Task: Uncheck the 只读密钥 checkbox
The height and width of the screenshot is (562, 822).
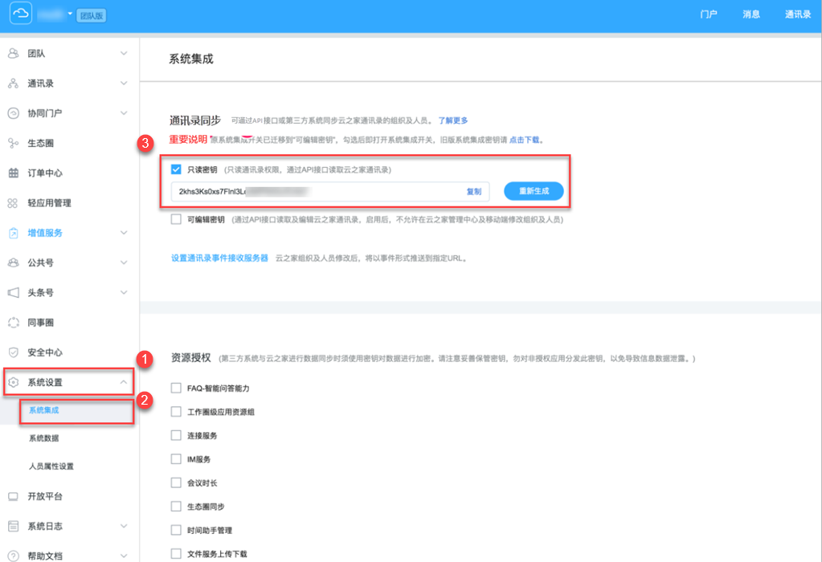Action: coord(176,169)
